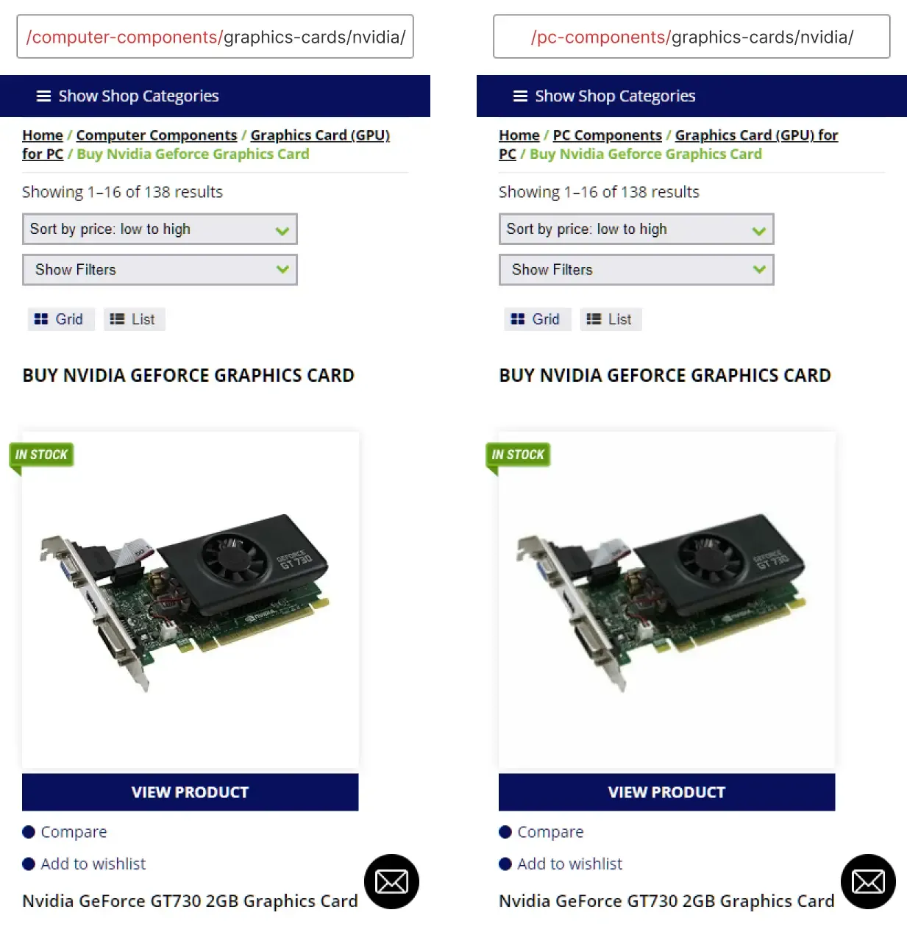Expand the left Show Filters dropdown
The width and height of the screenshot is (907, 932).
coord(160,269)
